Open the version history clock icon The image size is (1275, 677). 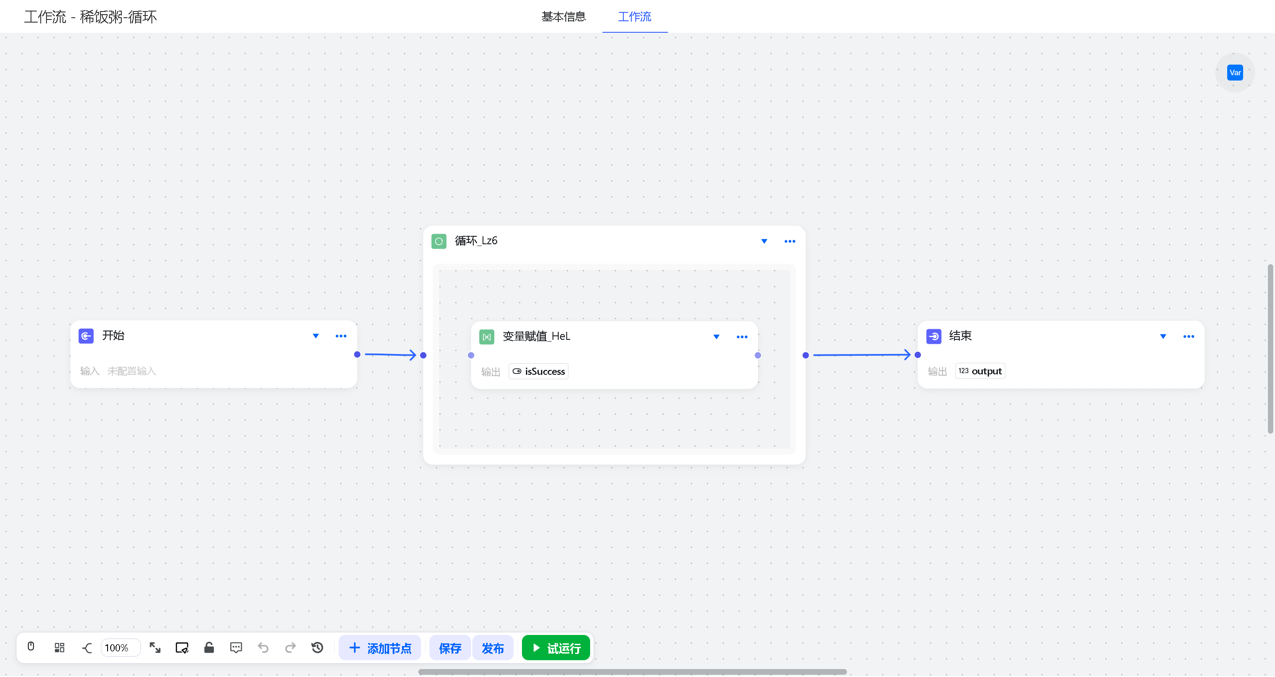tap(317, 648)
